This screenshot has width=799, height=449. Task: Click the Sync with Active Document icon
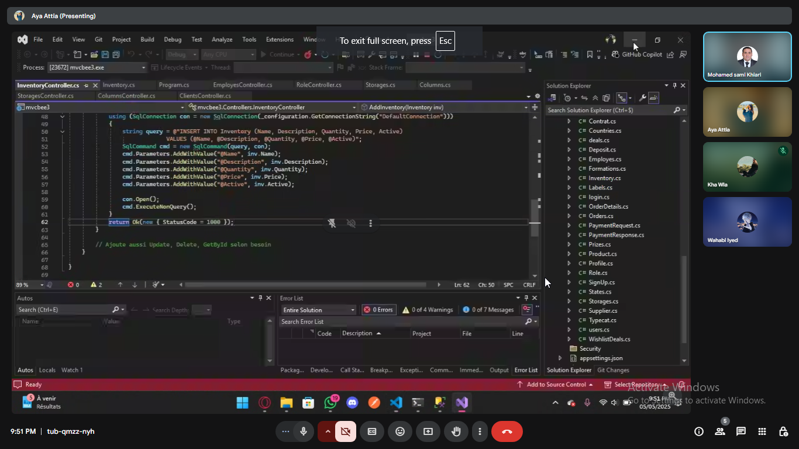pyautogui.click(x=584, y=98)
